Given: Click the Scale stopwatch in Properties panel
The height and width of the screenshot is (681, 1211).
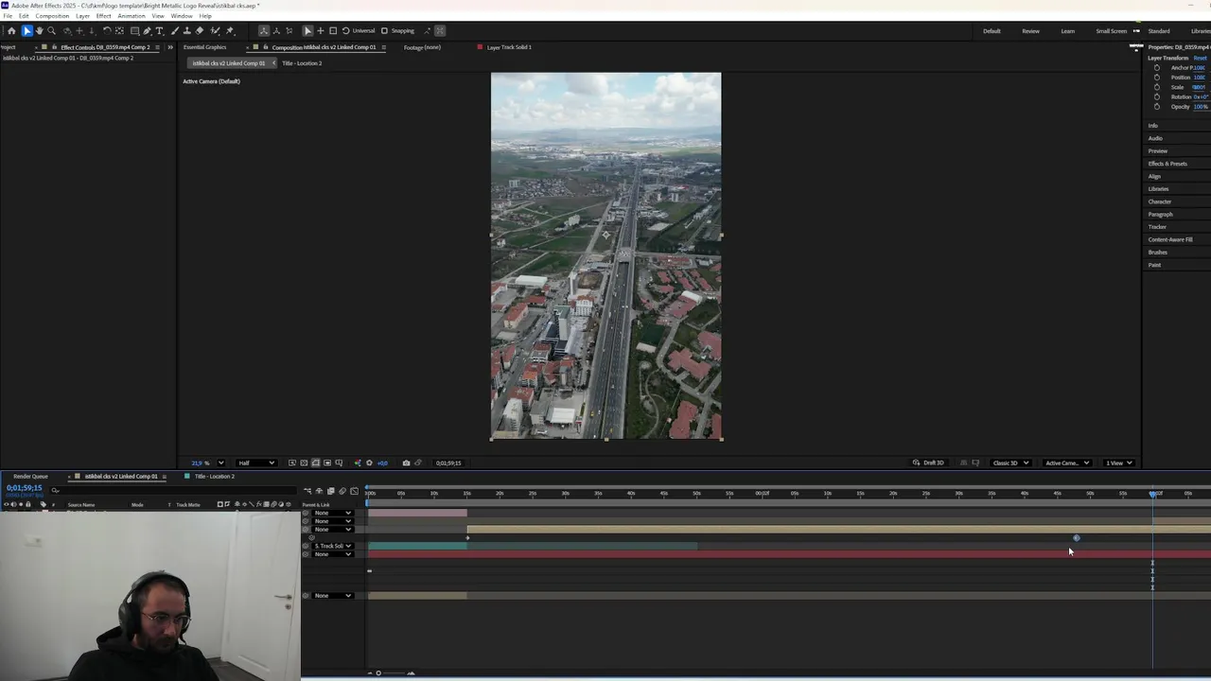Looking at the screenshot, I should (x=1156, y=87).
